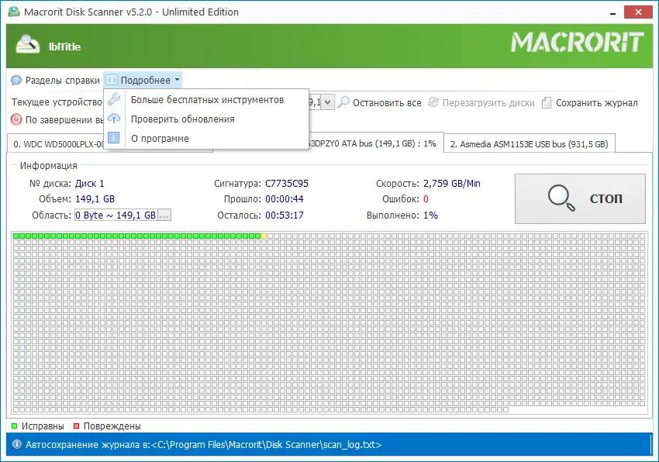Open the Разделы справки help link
The height and width of the screenshot is (462, 659).
pyautogui.click(x=62, y=81)
